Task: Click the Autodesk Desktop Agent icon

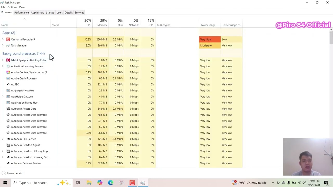Action: (x=8, y=145)
